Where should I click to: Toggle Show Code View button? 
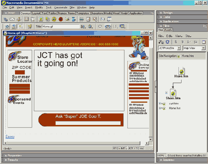[x=7, y=26]
